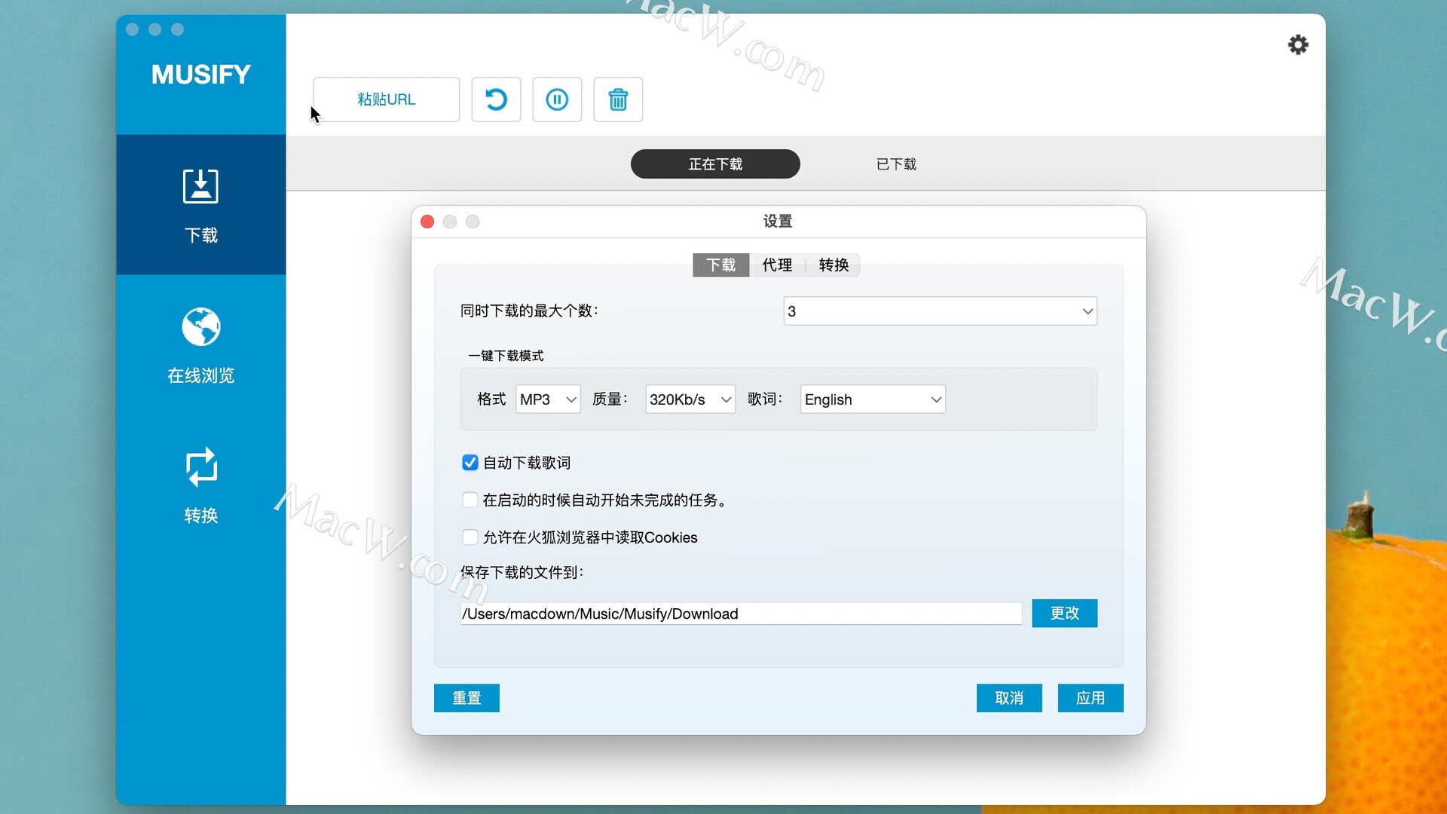Image resolution: width=1447 pixels, height=814 pixels.
Task: Select the 下载 tab in settings dialog
Action: point(720,265)
